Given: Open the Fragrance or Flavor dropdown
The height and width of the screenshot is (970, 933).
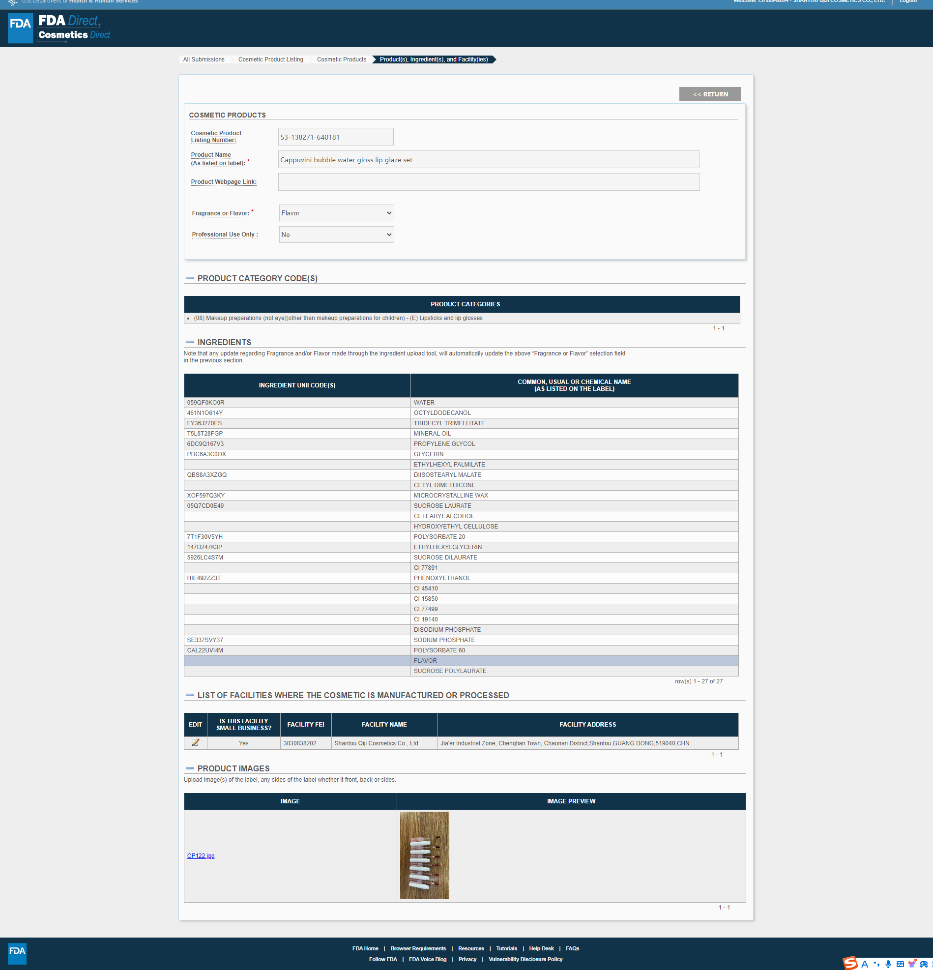Looking at the screenshot, I should click(x=336, y=213).
